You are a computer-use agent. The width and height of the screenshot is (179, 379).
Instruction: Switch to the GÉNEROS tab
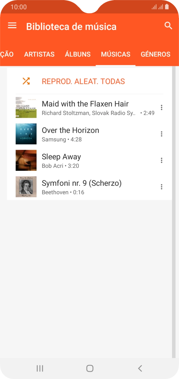tap(155, 54)
